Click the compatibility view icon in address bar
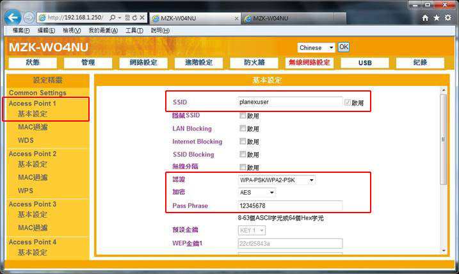This screenshot has width=459, height=274. coord(127,18)
